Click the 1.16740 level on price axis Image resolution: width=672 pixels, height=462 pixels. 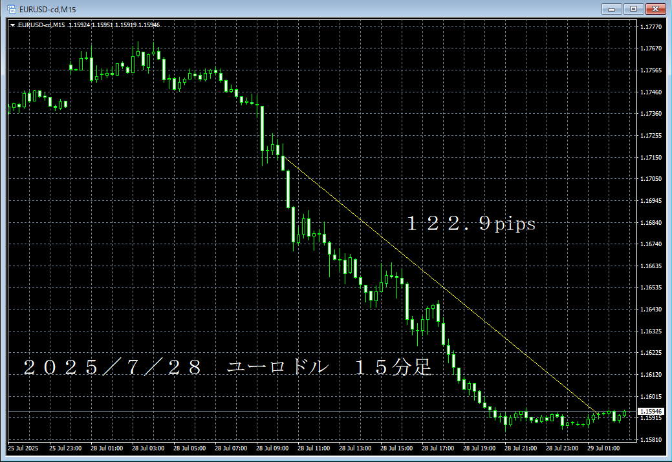click(x=650, y=244)
